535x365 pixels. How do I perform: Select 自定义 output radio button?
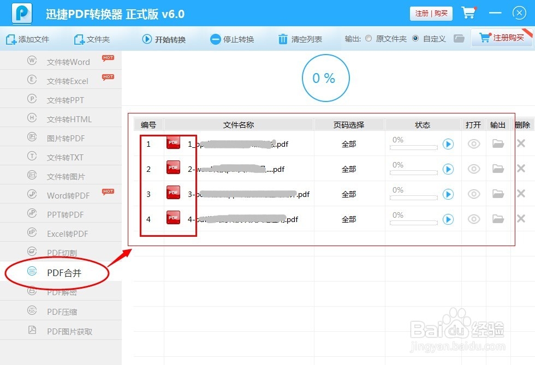pos(415,38)
